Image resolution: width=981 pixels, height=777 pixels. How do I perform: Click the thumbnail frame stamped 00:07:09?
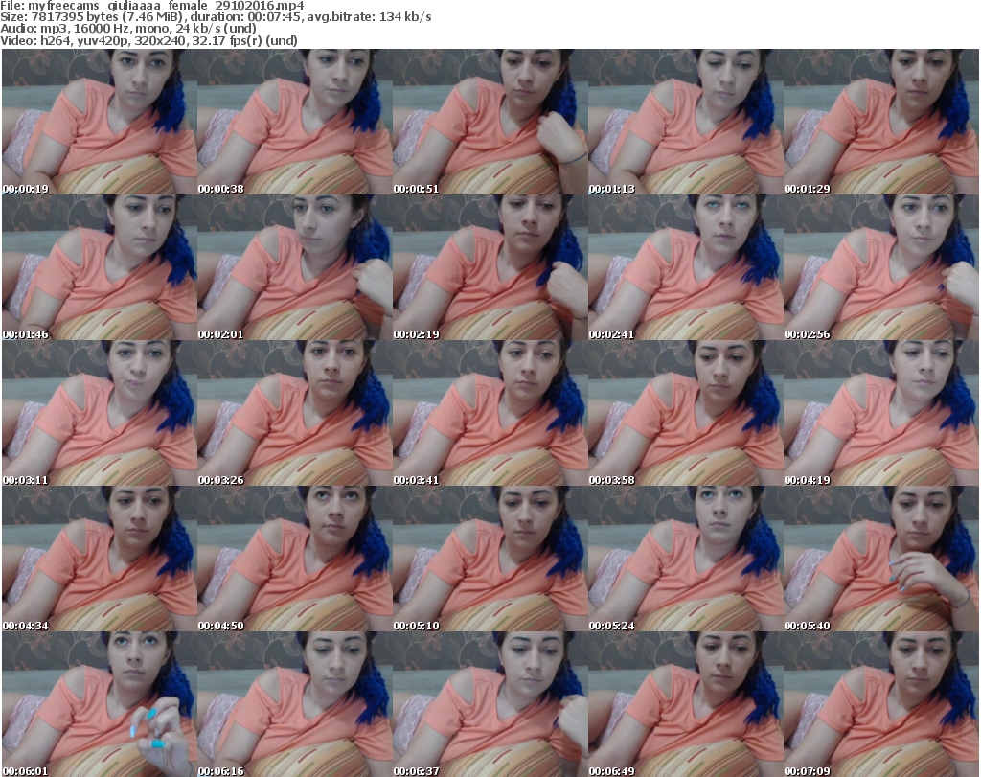[x=881, y=704]
